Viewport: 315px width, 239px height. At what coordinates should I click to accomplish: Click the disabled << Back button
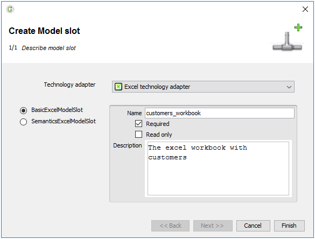(x=170, y=226)
